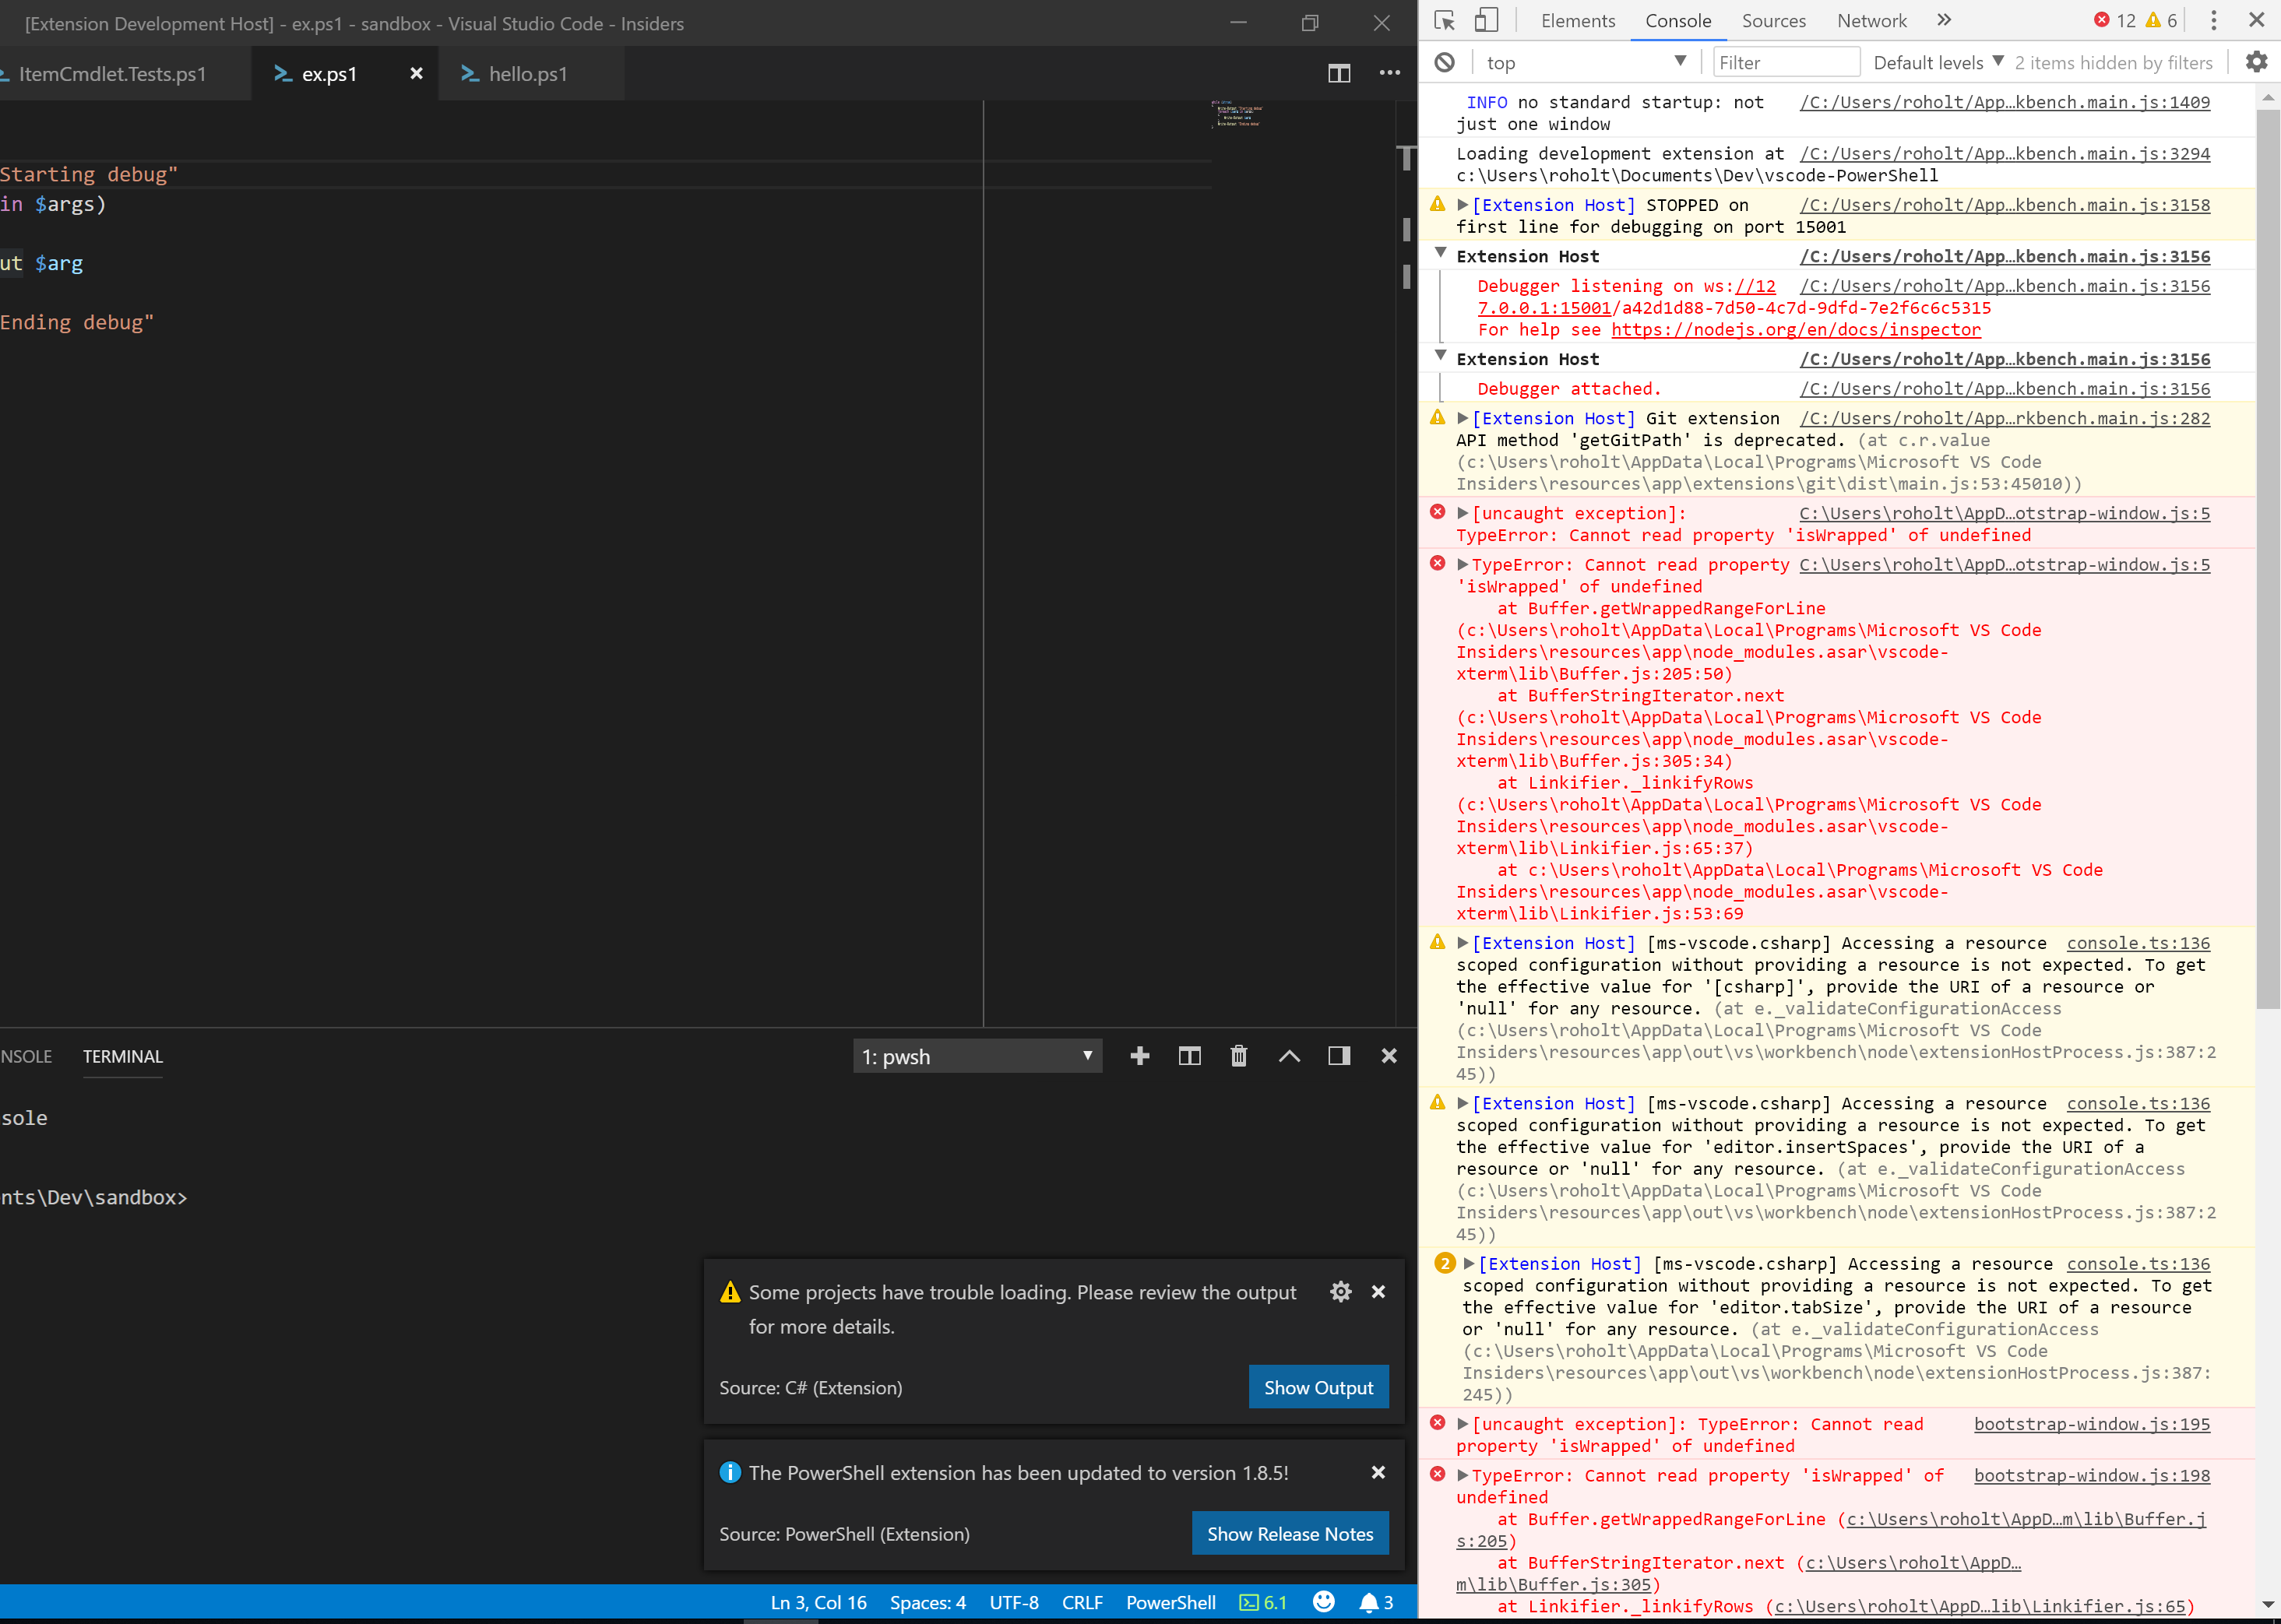This screenshot has height=1624, width=2281.
Task: Toggle the device emulation mode in DevTools
Action: point(1487,20)
